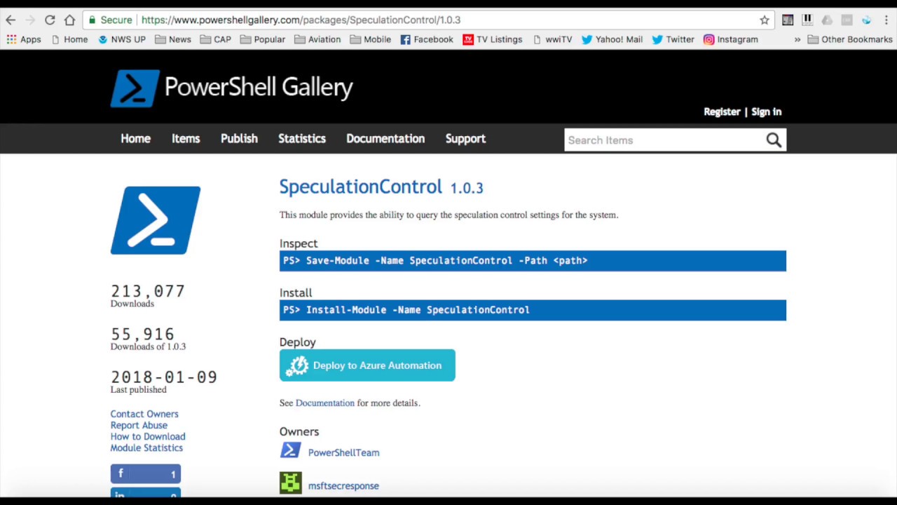Expand the Other Bookmarks folder
The height and width of the screenshot is (505, 897).
(850, 39)
